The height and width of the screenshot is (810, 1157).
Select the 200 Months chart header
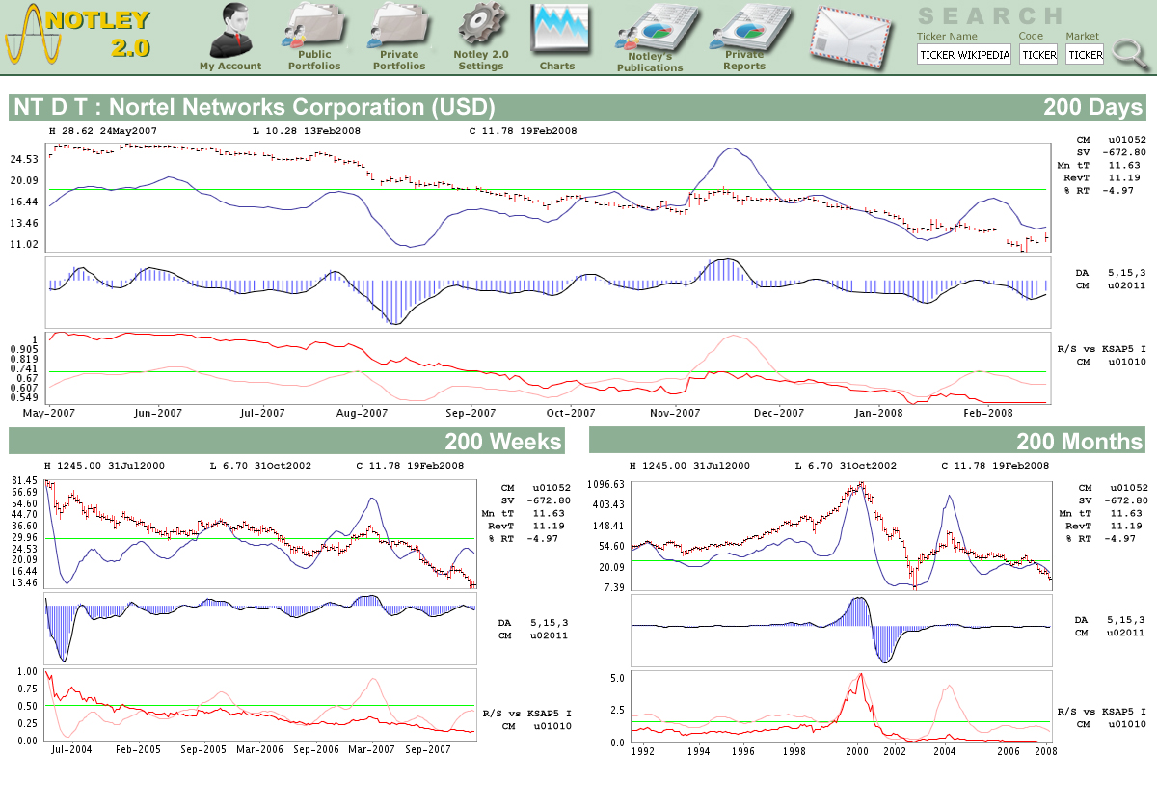[1079, 442]
